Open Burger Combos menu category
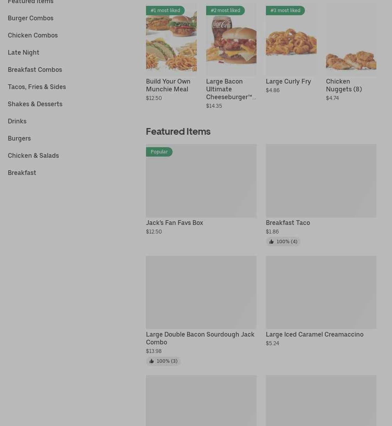392x426 pixels. click(30, 18)
